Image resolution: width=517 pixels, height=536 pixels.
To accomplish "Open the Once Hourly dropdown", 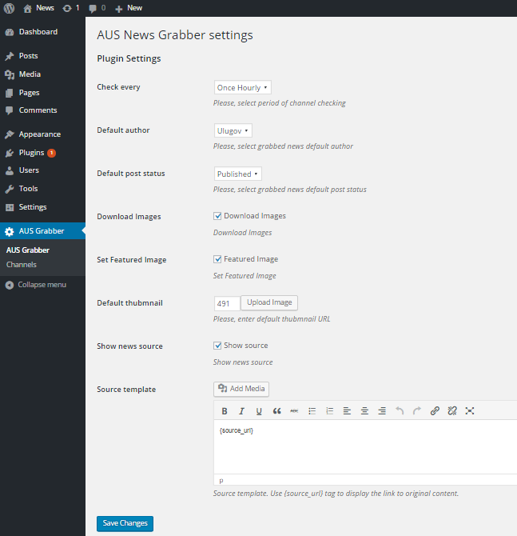I will point(243,87).
